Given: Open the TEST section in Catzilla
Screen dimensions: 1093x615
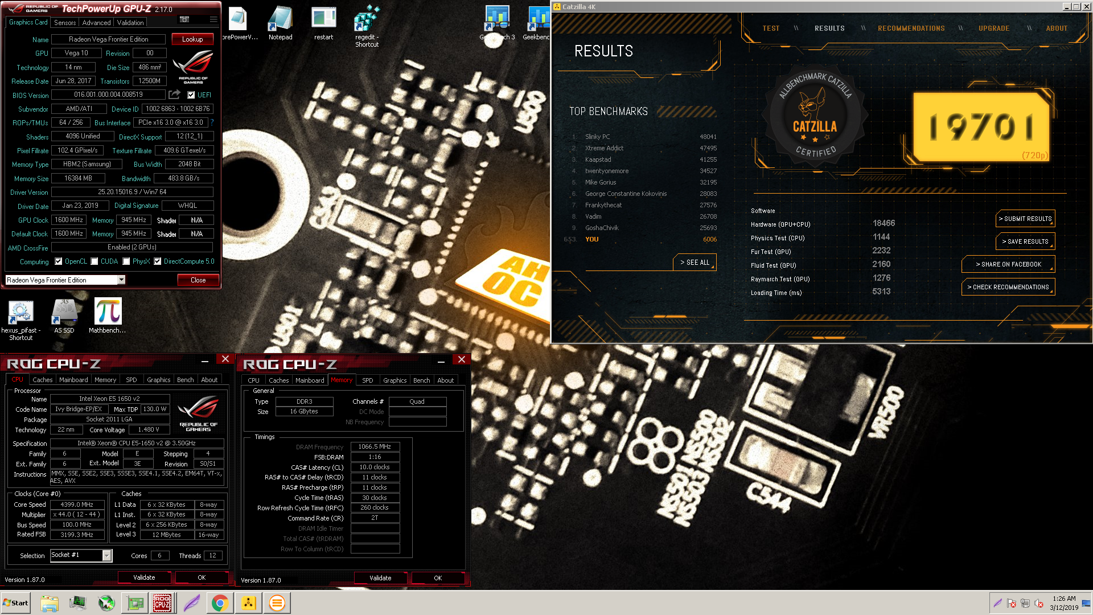Looking at the screenshot, I should pyautogui.click(x=771, y=28).
